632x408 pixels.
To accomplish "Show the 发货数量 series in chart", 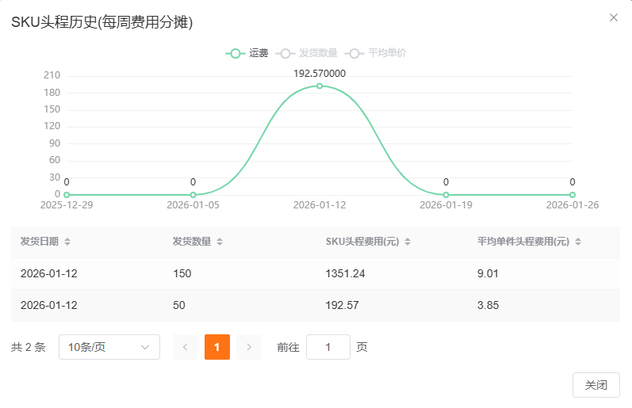I will (307, 53).
